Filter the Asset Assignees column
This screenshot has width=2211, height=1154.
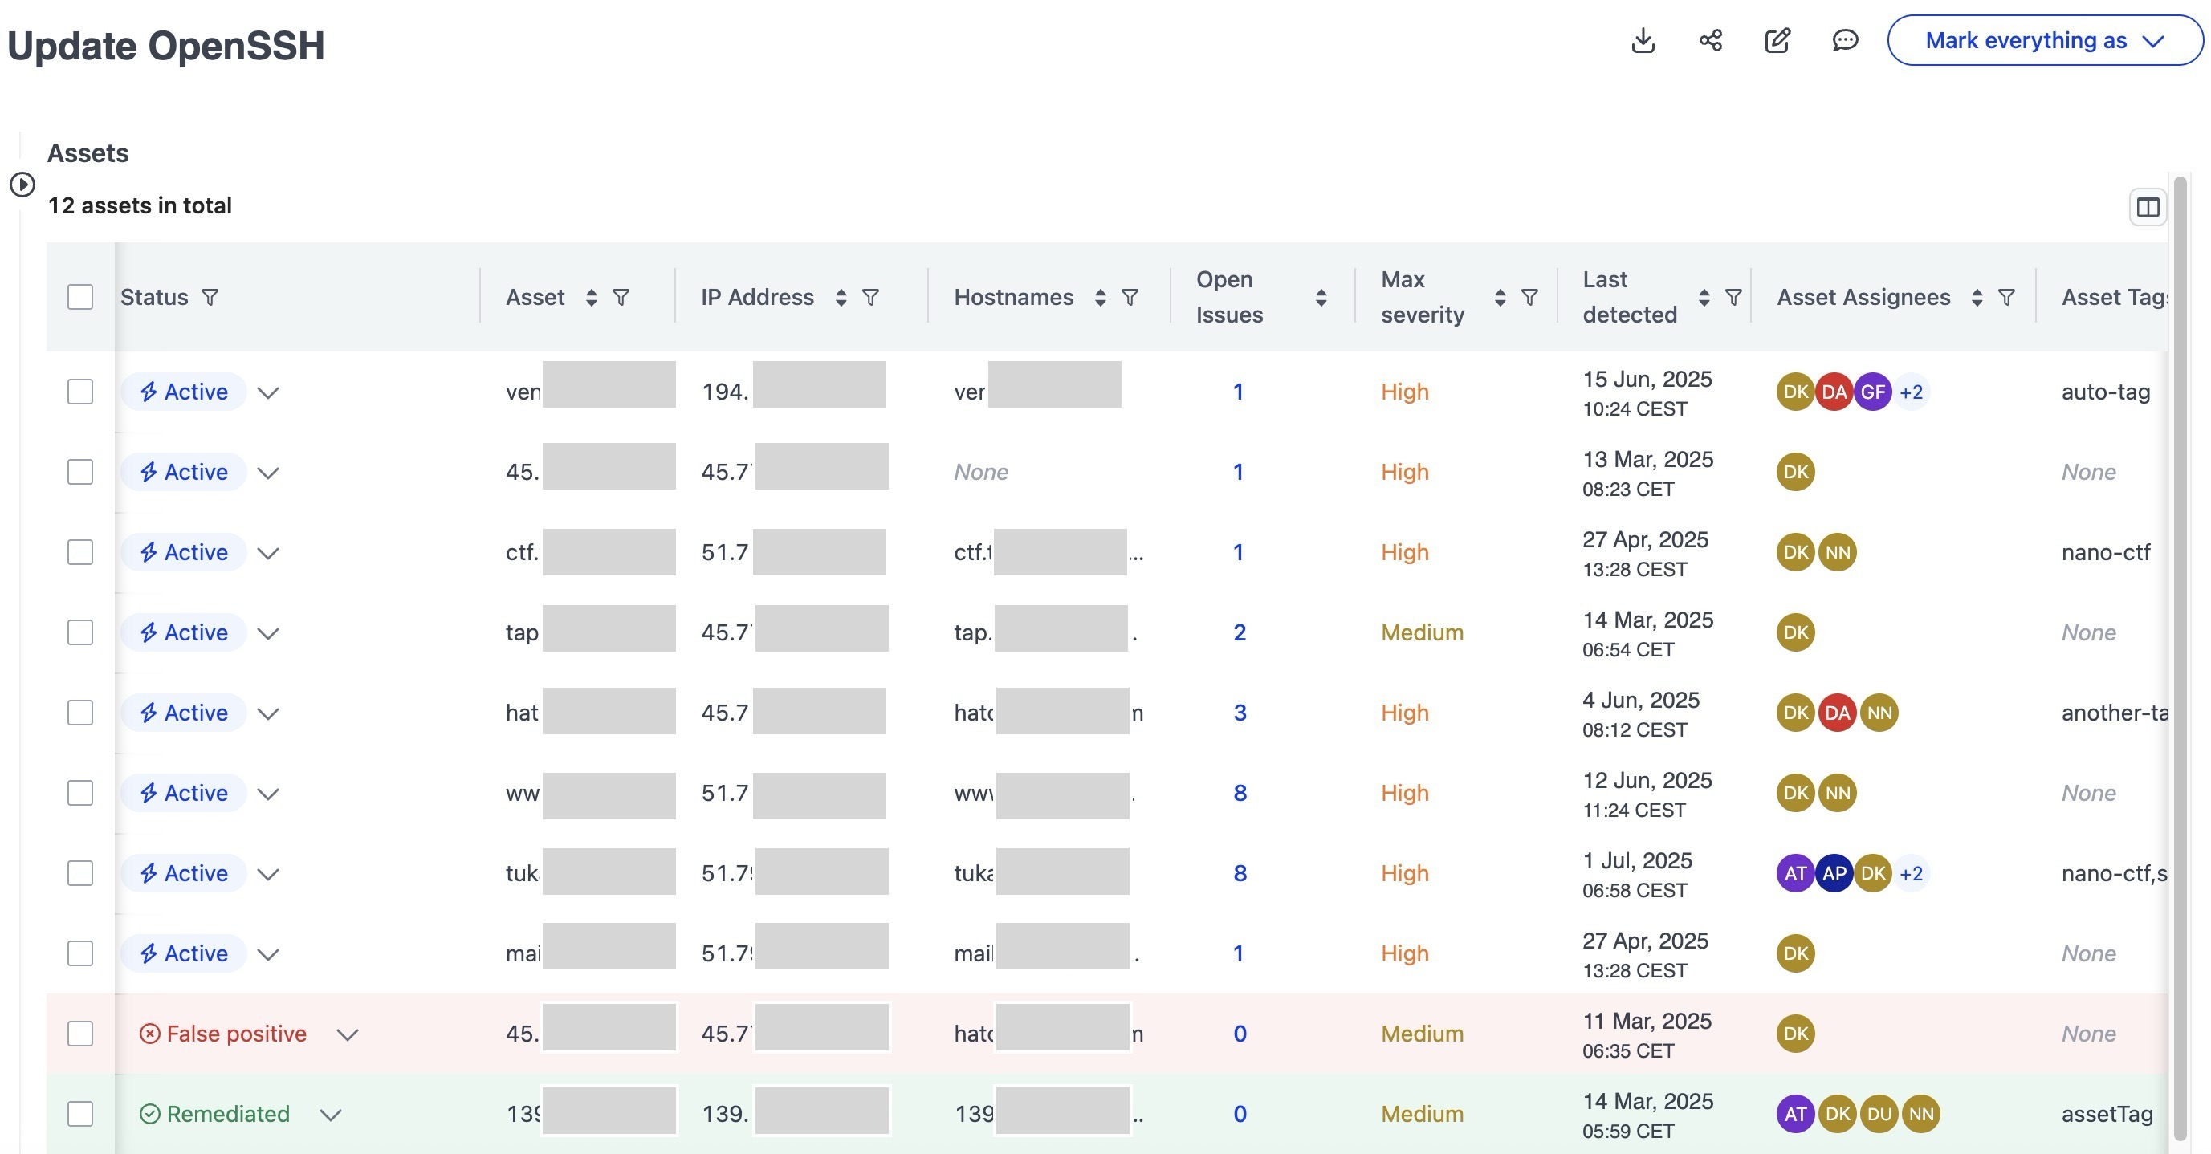[2007, 297]
